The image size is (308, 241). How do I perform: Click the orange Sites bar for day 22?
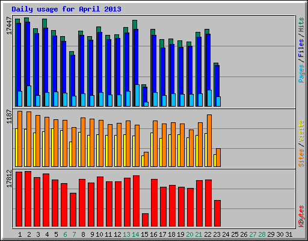click(209, 140)
